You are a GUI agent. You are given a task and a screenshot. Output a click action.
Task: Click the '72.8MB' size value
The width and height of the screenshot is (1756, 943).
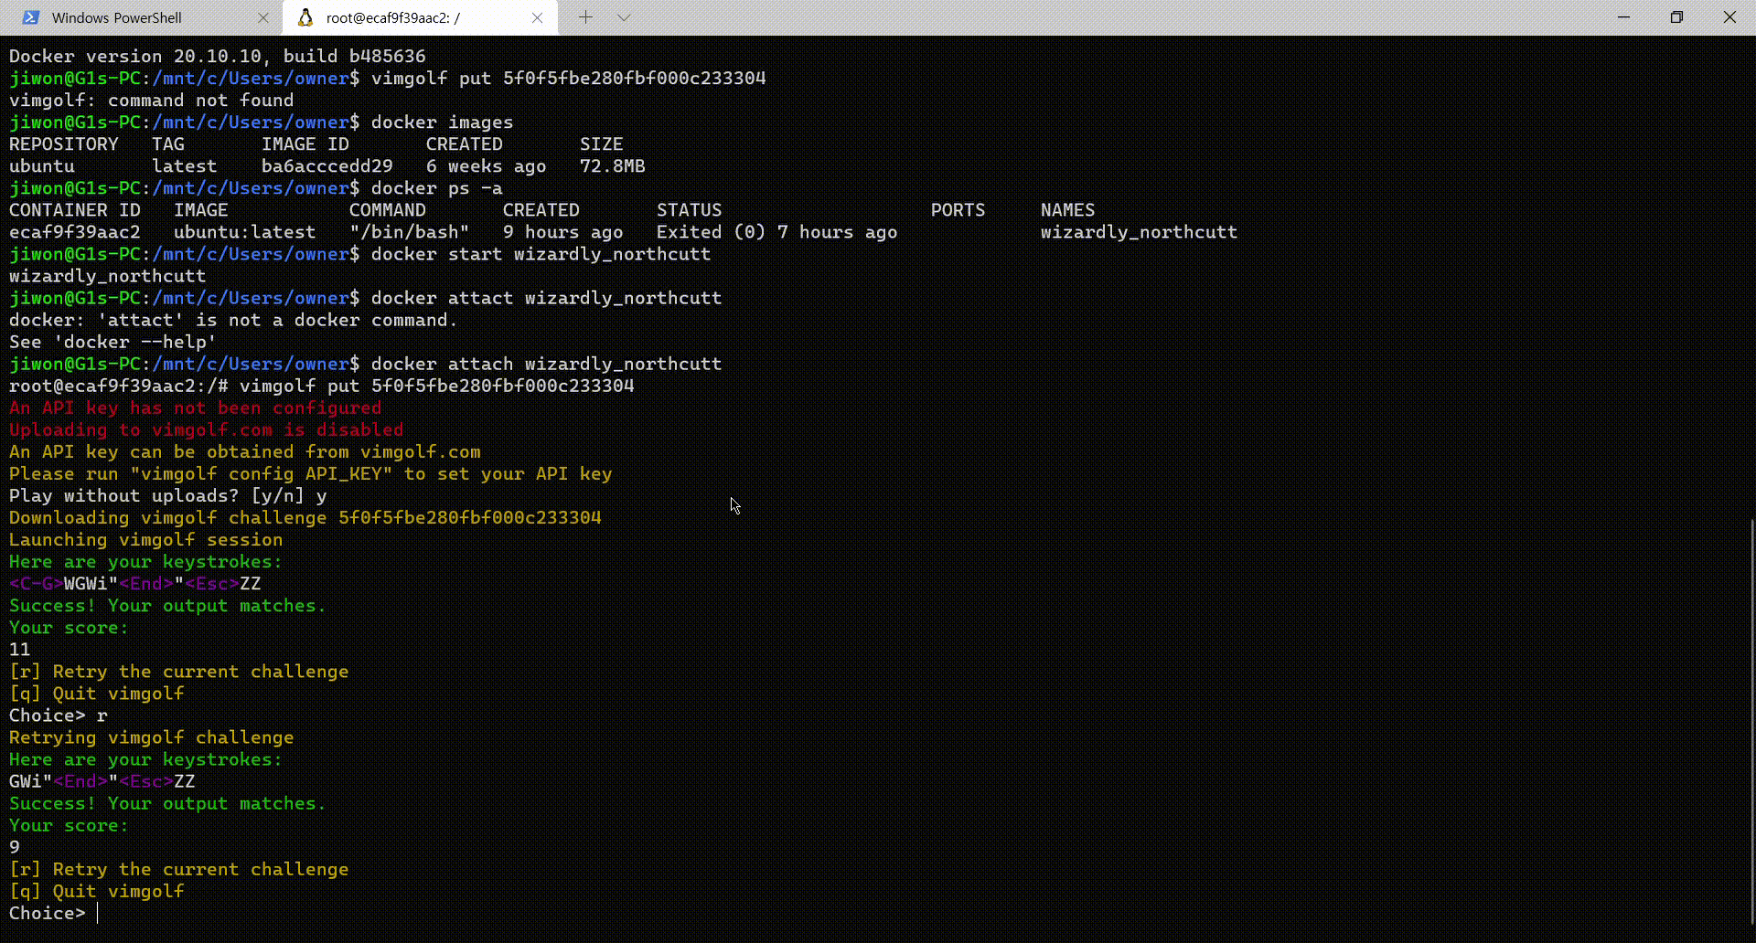[x=613, y=165]
